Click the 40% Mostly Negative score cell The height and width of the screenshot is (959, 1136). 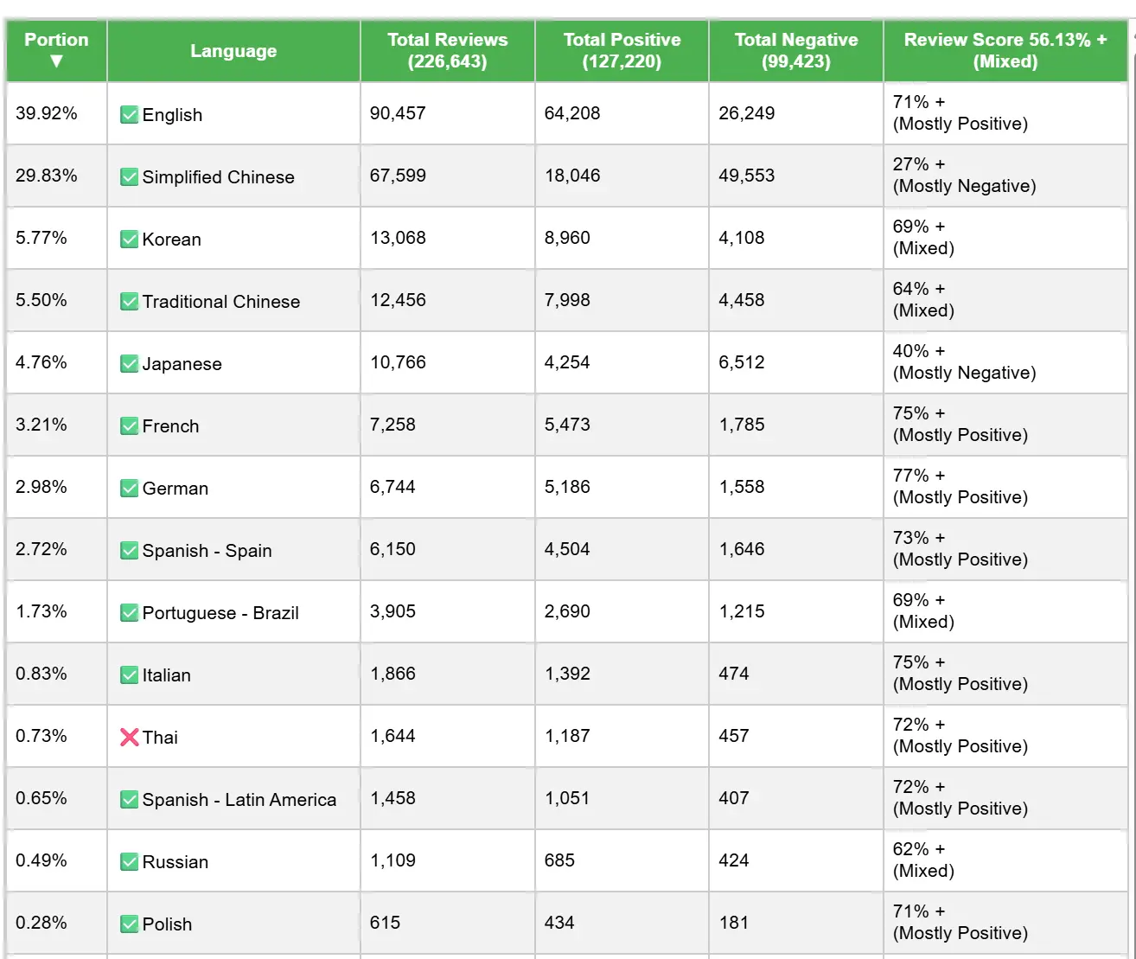(1005, 362)
